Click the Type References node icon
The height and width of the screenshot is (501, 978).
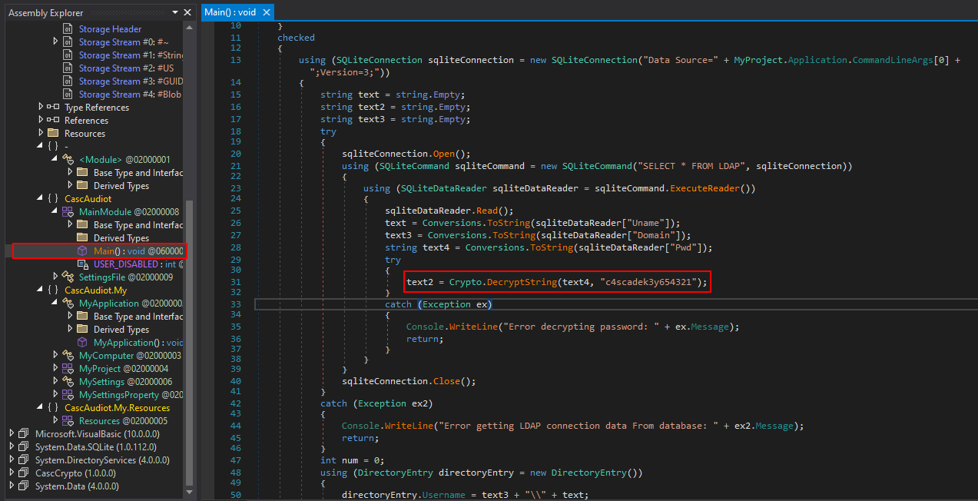coord(53,108)
